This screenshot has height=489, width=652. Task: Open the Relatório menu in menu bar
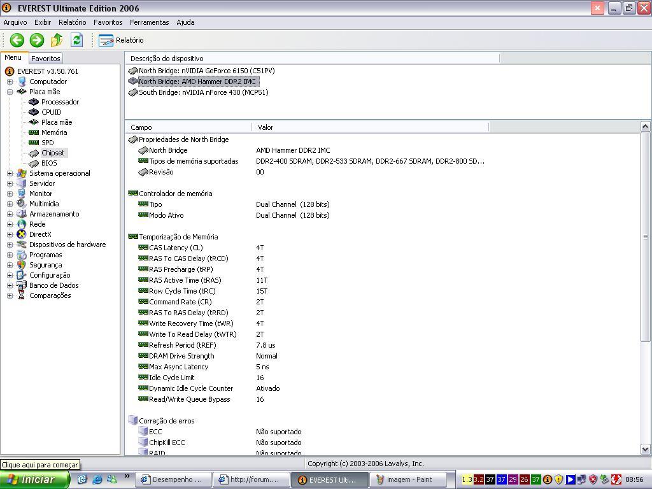click(73, 22)
